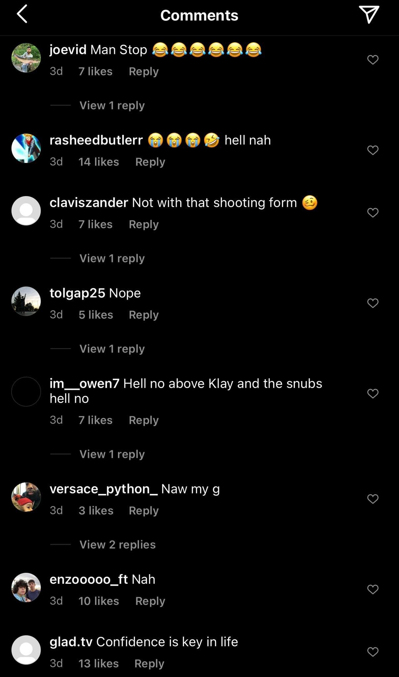Tap the back arrow icon
This screenshot has height=677, width=399.
point(22,15)
